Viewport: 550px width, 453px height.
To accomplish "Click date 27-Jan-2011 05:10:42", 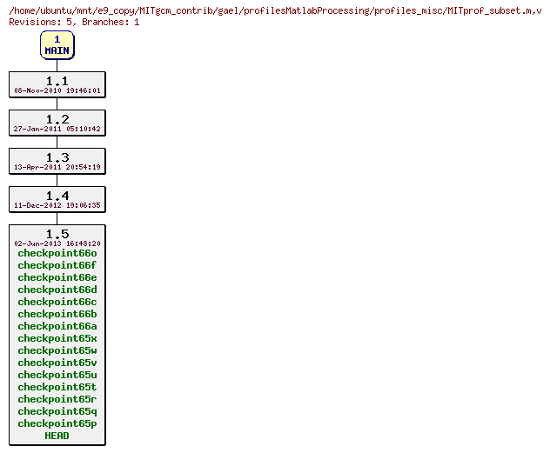I will tap(57, 129).
